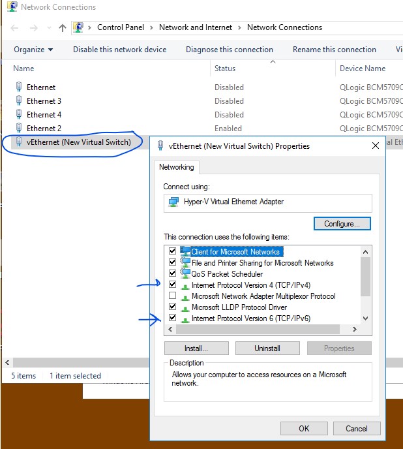This screenshot has height=449, width=403.
Task: Click the greyed Properties button
Action: 339,348
